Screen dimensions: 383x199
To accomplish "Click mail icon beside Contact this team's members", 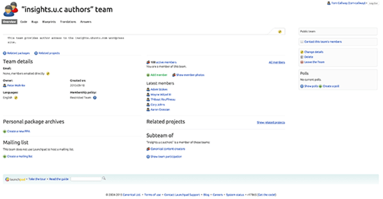I will click(302, 42).
